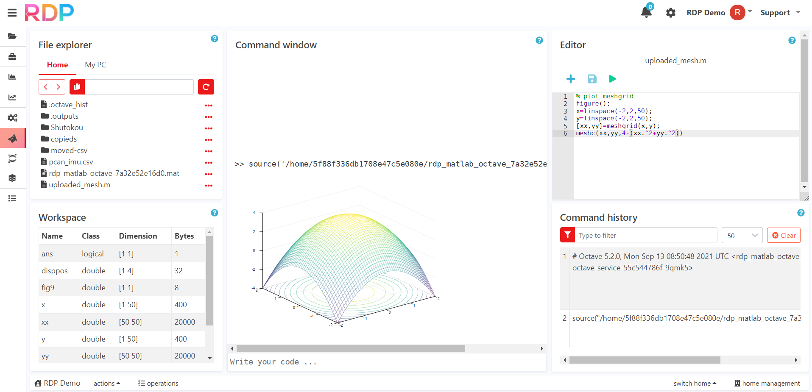Click line 6 meshc code in editor
This screenshot has height=392, width=812.
point(629,133)
